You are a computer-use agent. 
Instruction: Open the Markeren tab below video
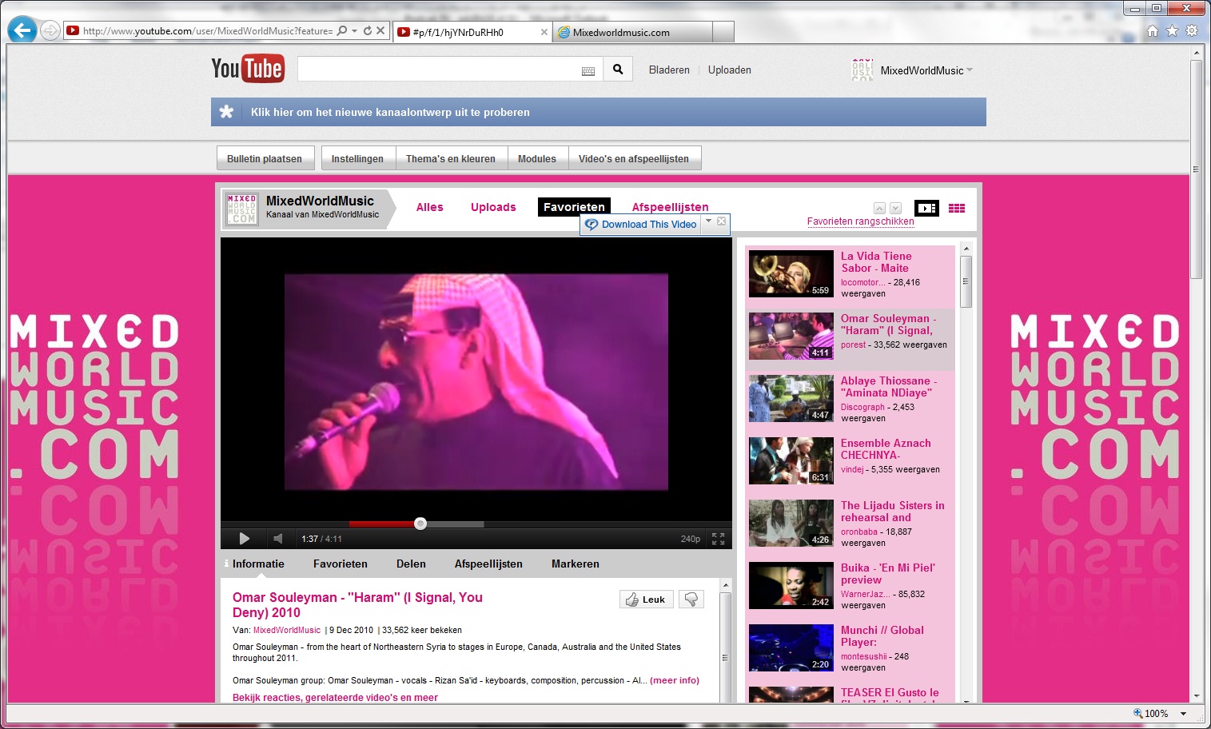click(x=576, y=564)
